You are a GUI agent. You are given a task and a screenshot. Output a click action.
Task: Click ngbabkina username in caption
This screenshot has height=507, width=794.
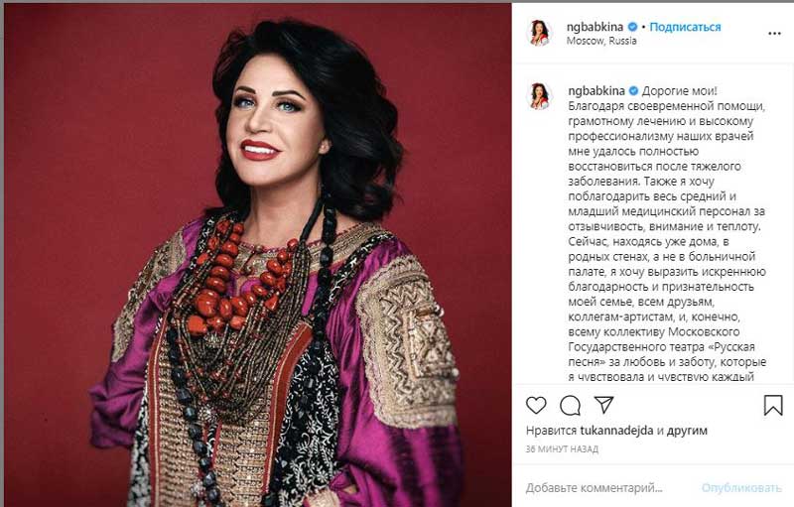click(x=596, y=91)
